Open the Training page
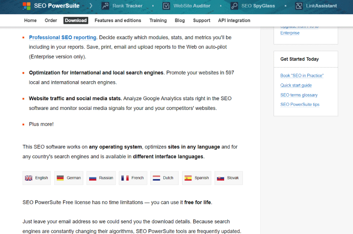This screenshot has width=353, height=234. (x=158, y=20)
